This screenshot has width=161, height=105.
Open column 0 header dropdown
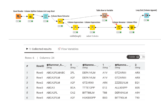click(x=77, y=66)
